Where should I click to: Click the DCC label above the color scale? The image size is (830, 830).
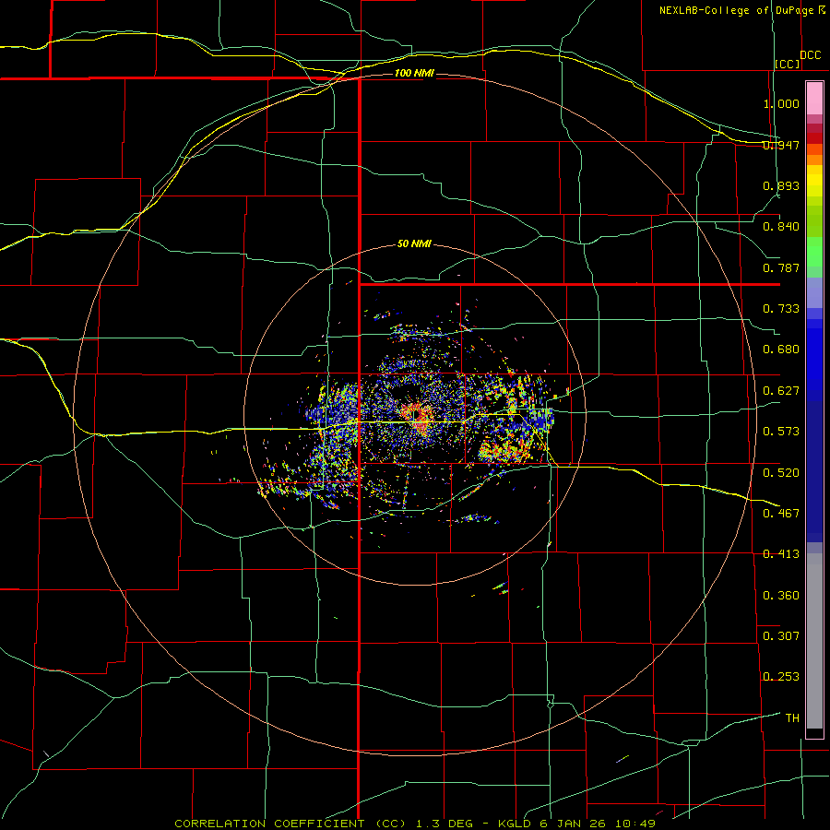coord(810,54)
